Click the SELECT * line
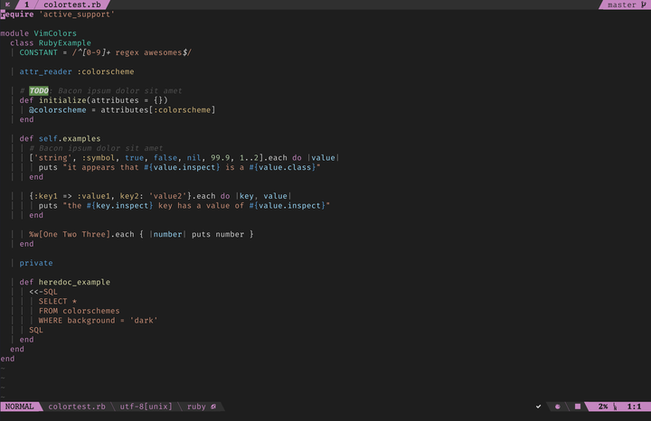 point(58,301)
